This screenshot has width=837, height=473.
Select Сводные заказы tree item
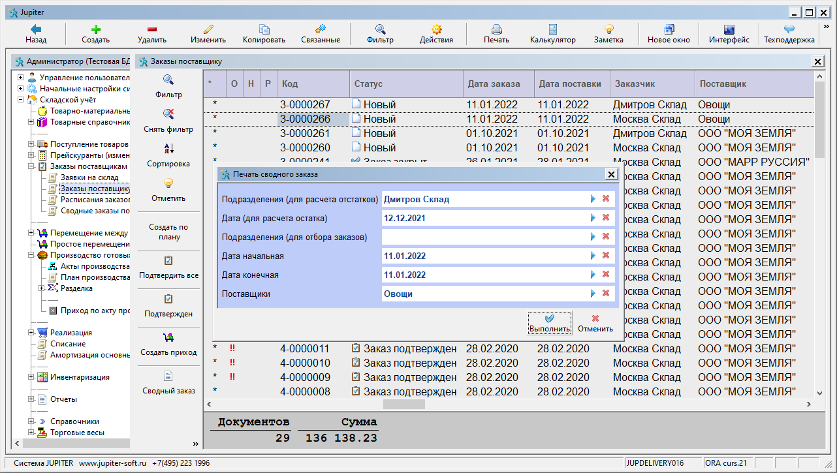(95, 211)
